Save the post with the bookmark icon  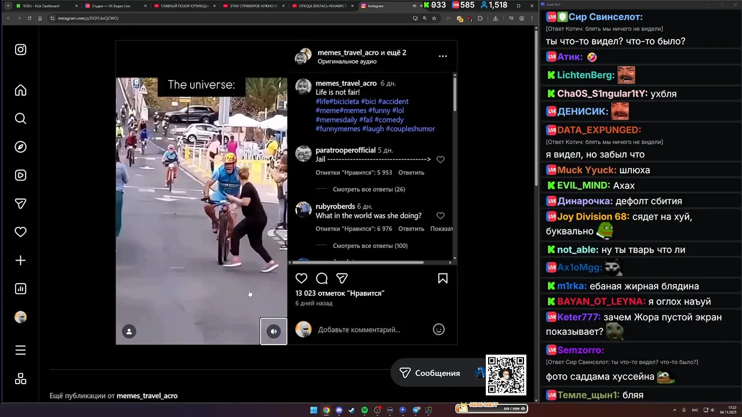pos(443,279)
